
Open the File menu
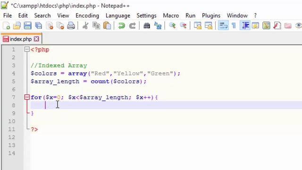click(x=8, y=16)
